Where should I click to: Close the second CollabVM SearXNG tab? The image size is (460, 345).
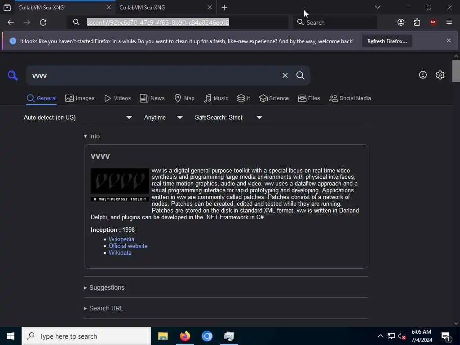coord(209,7)
